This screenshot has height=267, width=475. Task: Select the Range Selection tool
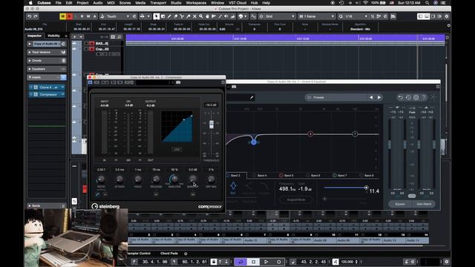[x=163, y=16]
